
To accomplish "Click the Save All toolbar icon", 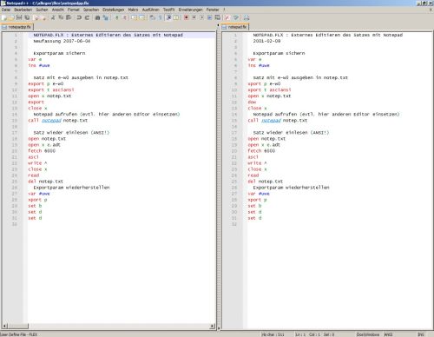I will coord(27,17).
